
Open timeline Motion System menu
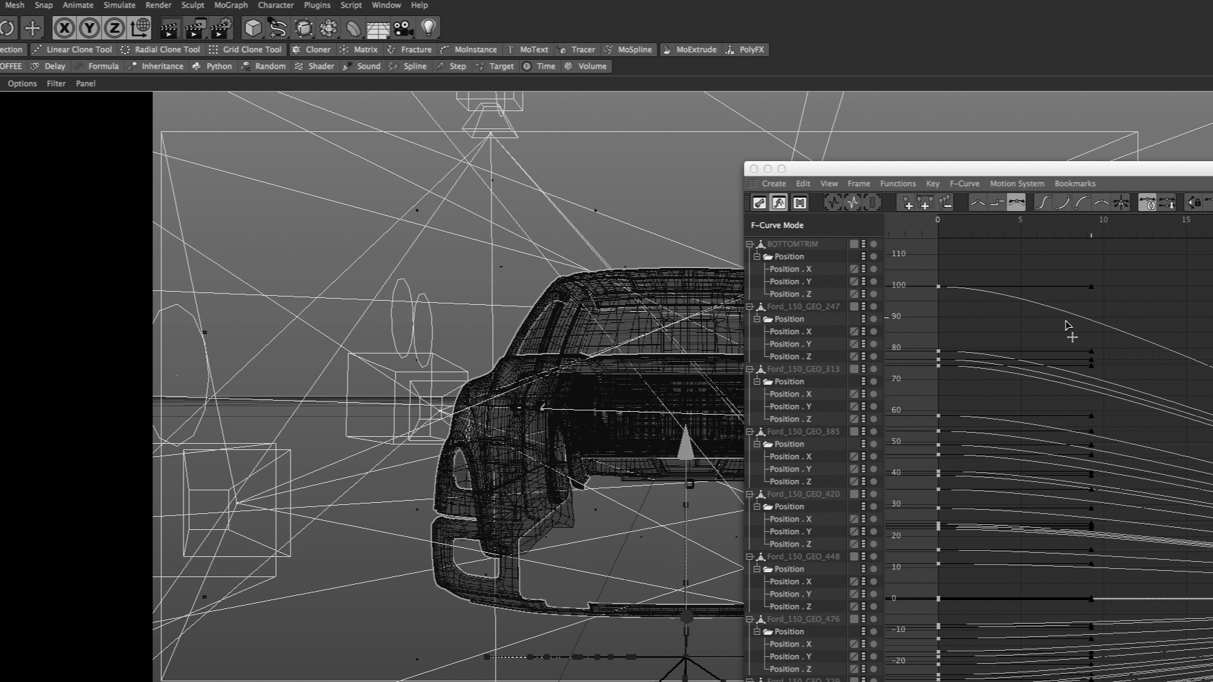click(1017, 183)
